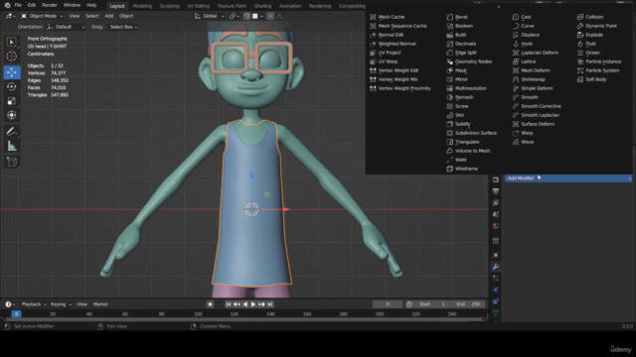The width and height of the screenshot is (636, 357).
Task: Click the End frame 250 field
Action: (468, 304)
